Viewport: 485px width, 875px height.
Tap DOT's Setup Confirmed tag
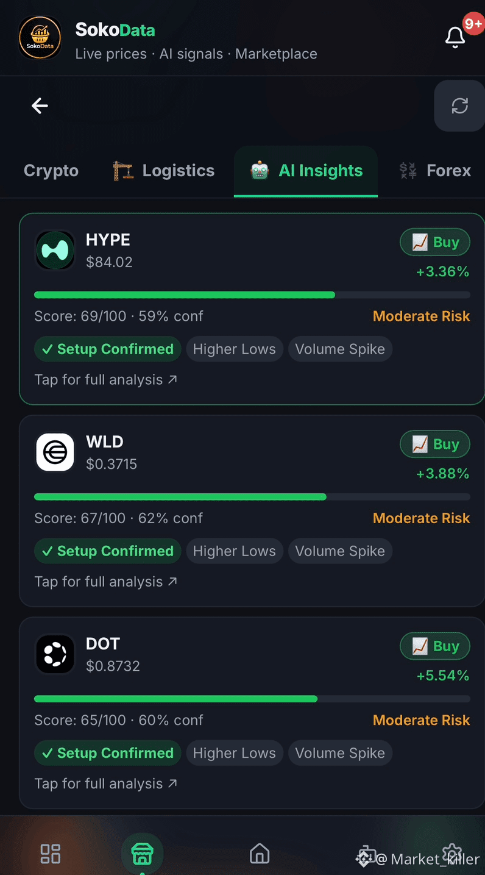(x=108, y=753)
